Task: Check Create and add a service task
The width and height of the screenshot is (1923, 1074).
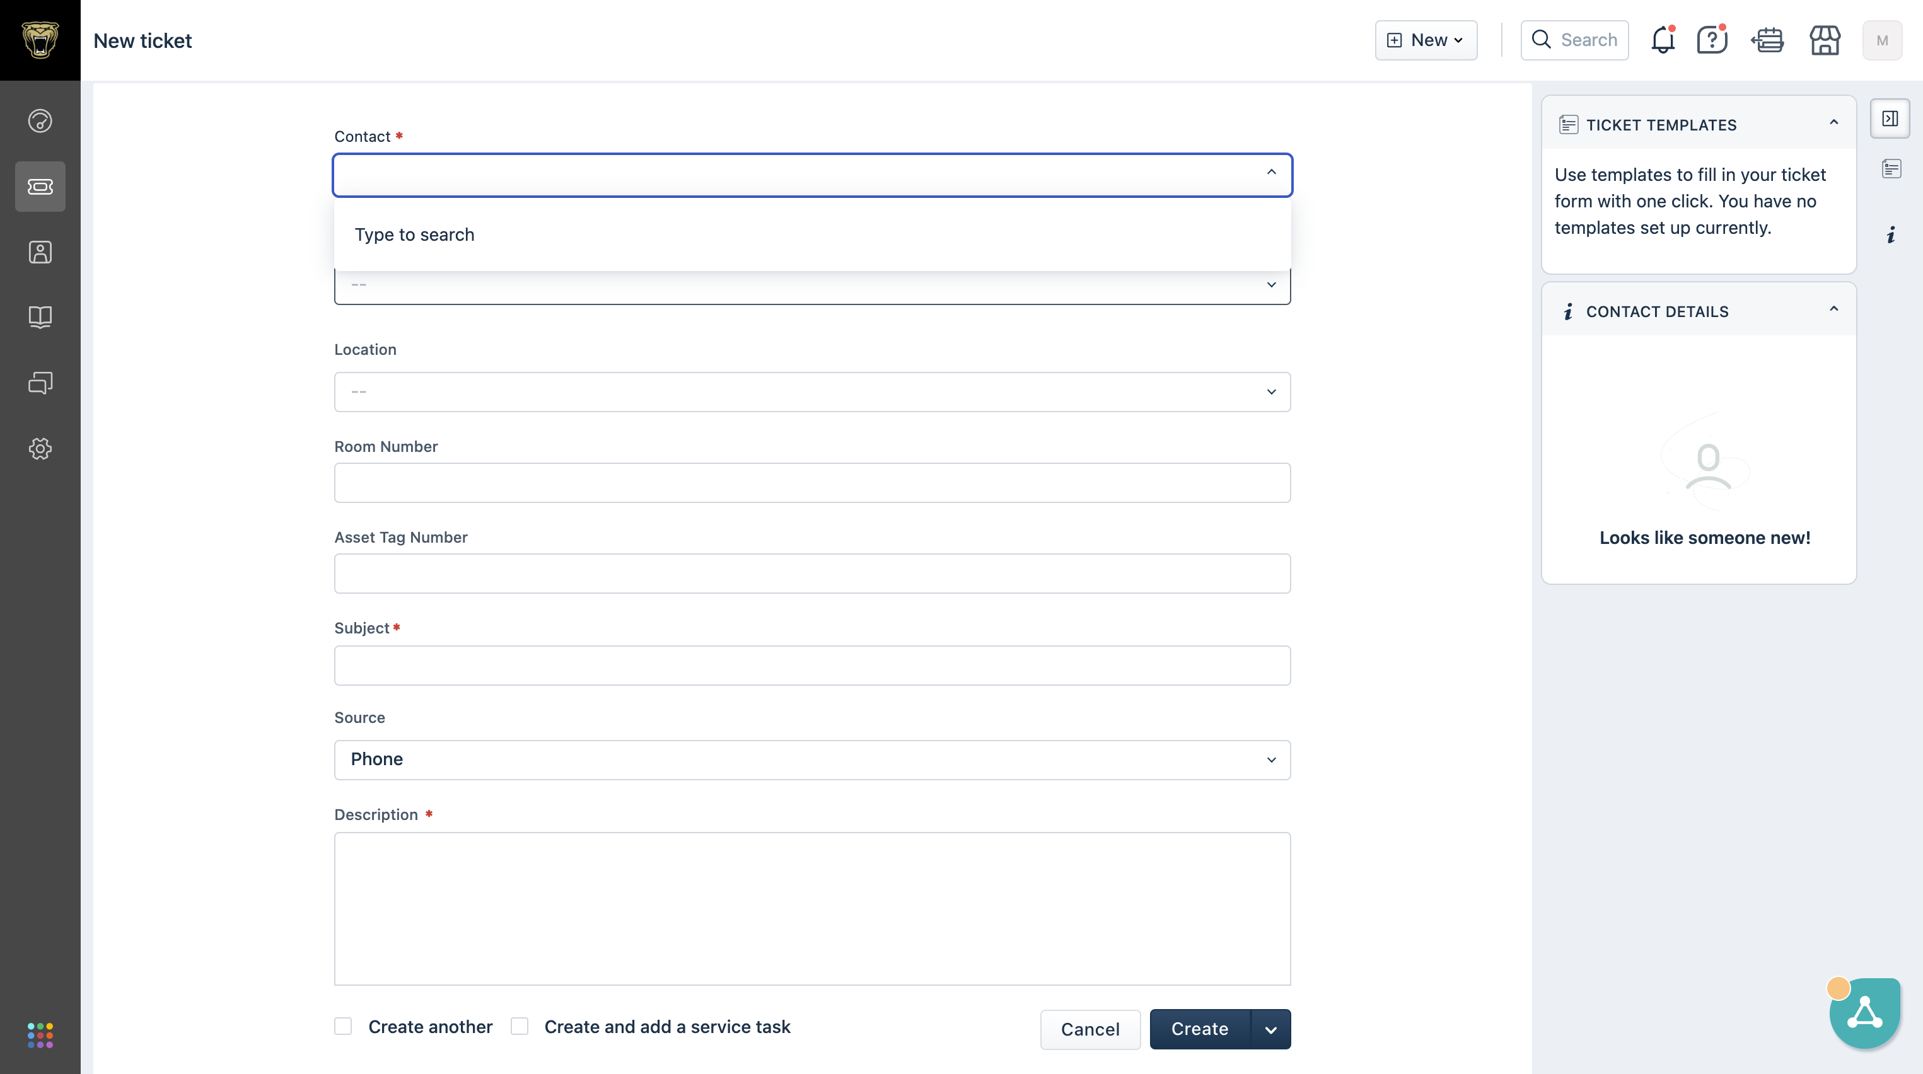Action: (520, 1026)
